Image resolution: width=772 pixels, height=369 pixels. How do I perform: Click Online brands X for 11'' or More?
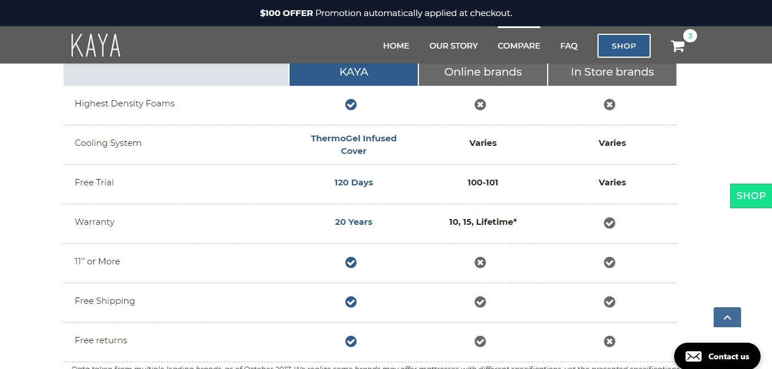(480, 263)
